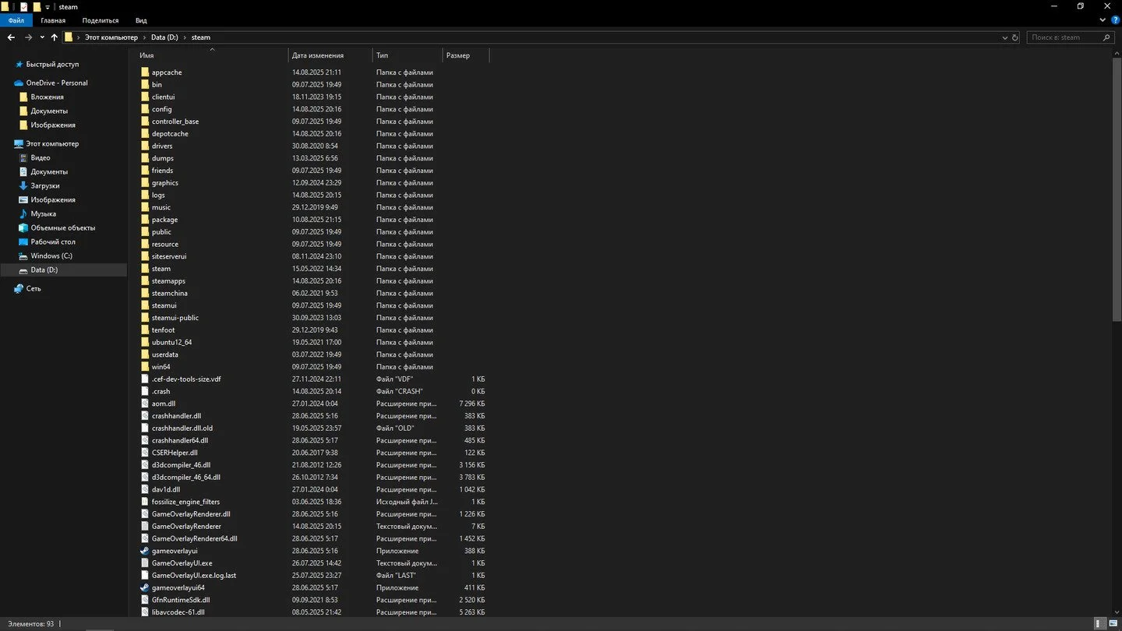The height and width of the screenshot is (631, 1122).
Task: Select the tenfoot folder name
Action: pos(164,330)
